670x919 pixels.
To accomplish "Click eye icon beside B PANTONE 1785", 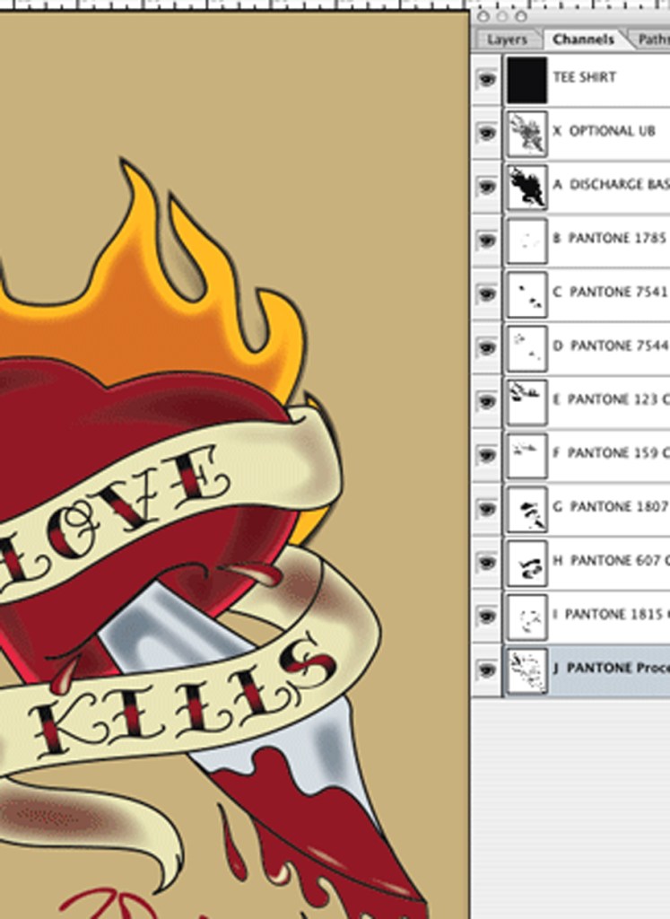I will click(486, 241).
